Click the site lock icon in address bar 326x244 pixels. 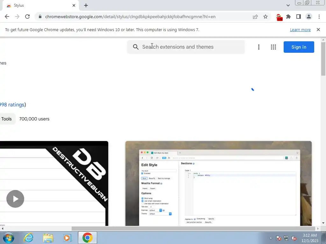tap(40, 17)
